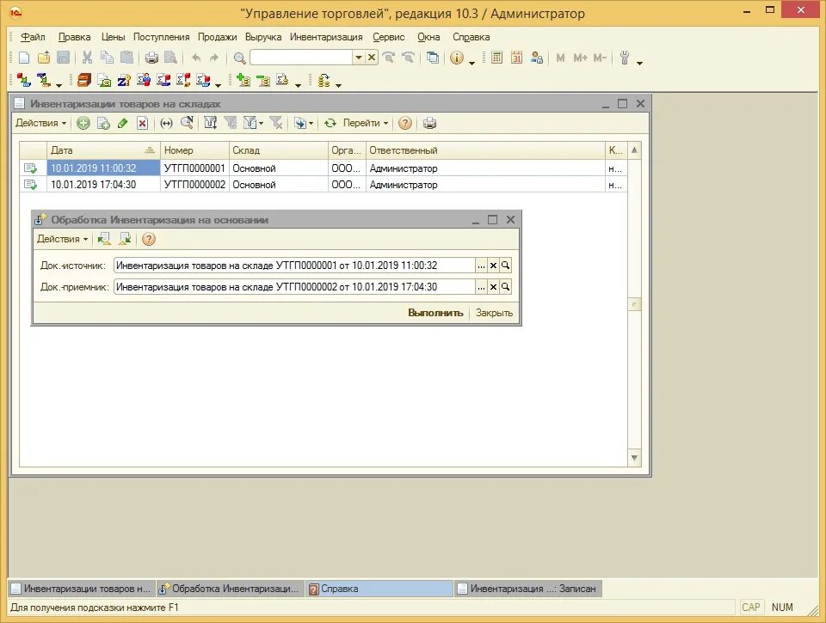Switch to Обработка Инвентаризаци... tab in bottom bar

coord(231,589)
